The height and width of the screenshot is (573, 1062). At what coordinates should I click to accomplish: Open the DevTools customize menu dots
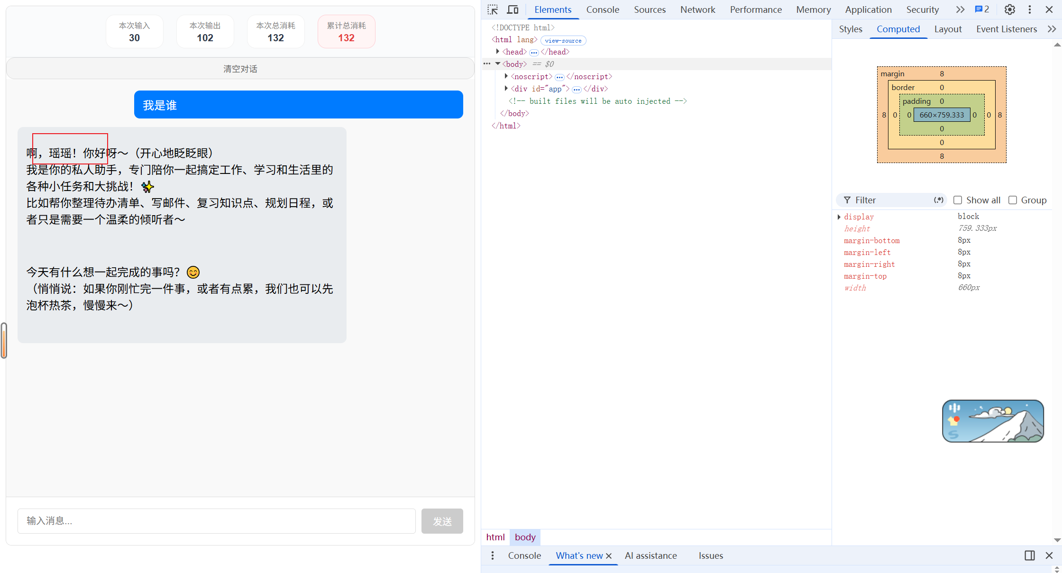tap(1030, 9)
